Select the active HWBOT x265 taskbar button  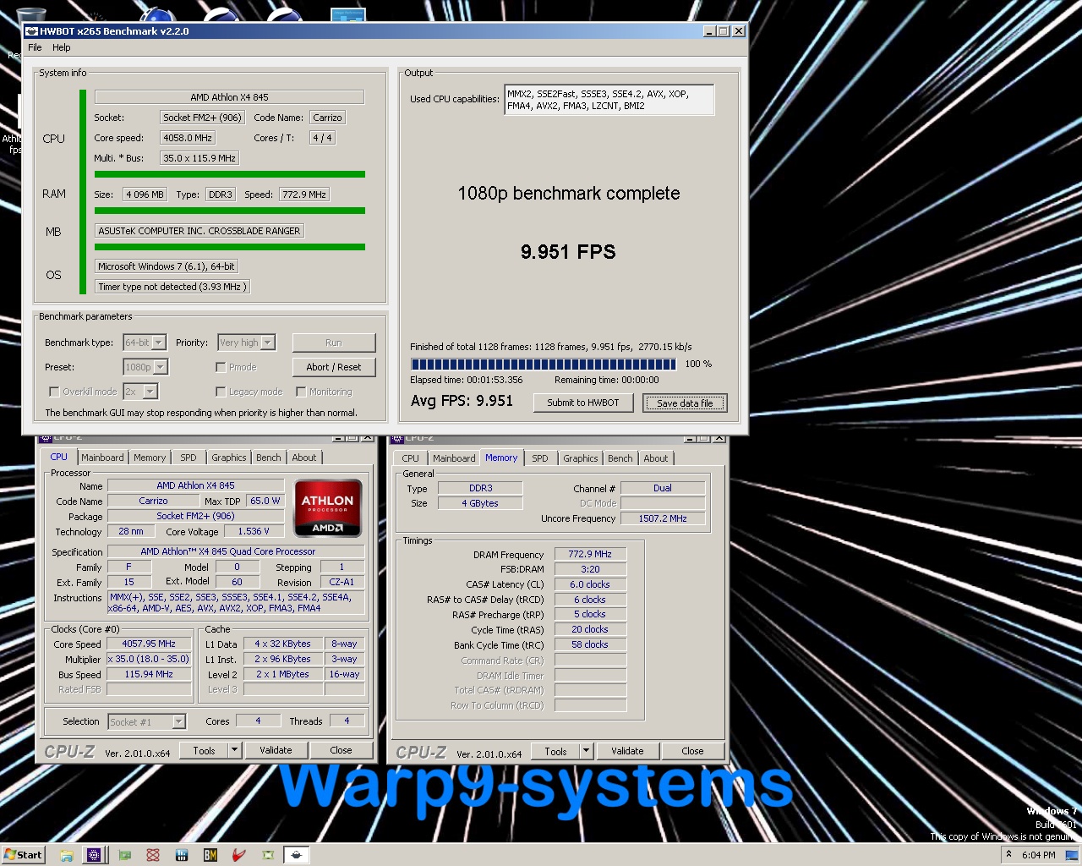296,855
